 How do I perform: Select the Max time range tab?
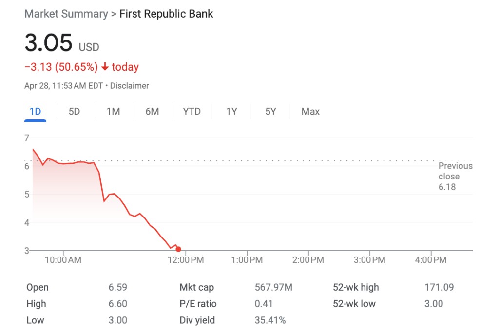[x=310, y=112]
